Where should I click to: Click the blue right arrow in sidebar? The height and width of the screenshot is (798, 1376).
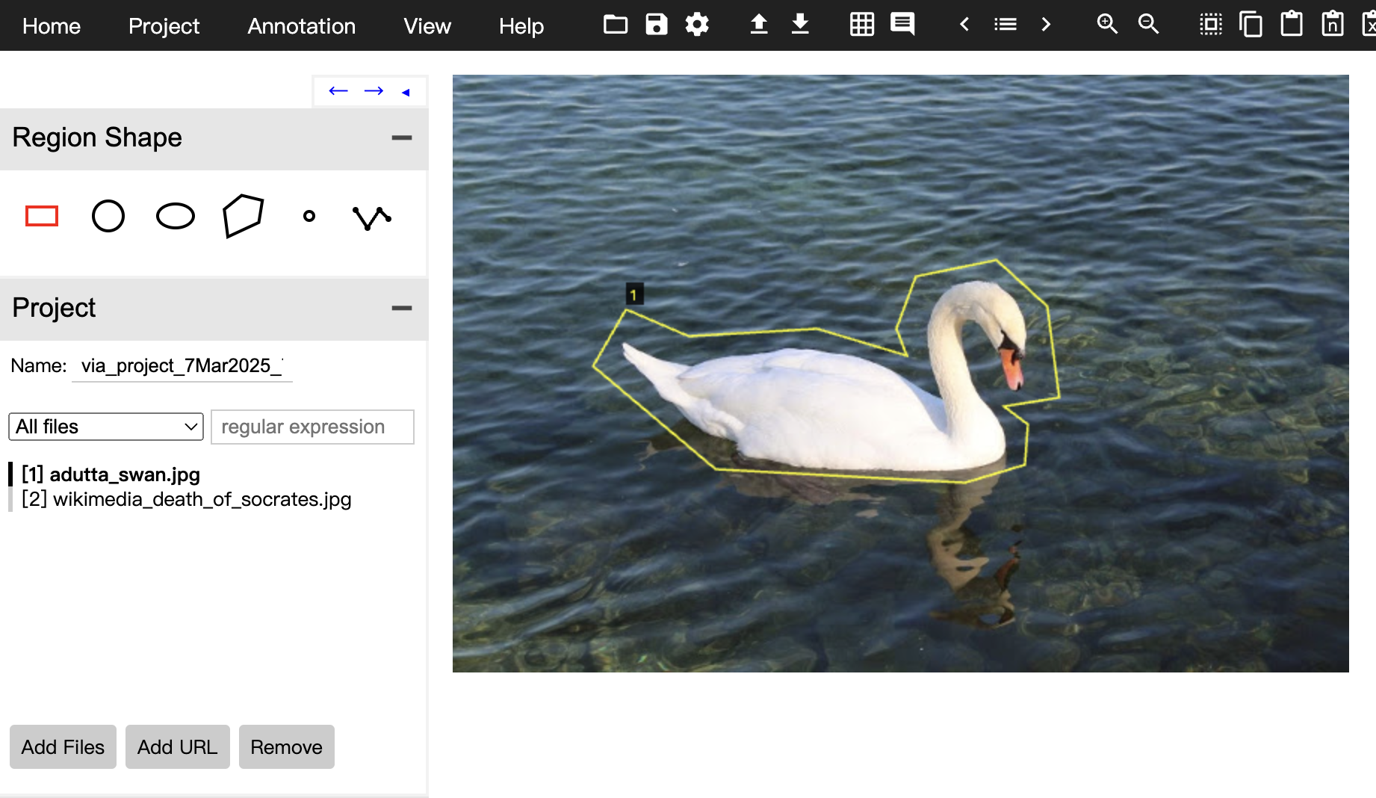pos(374,91)
